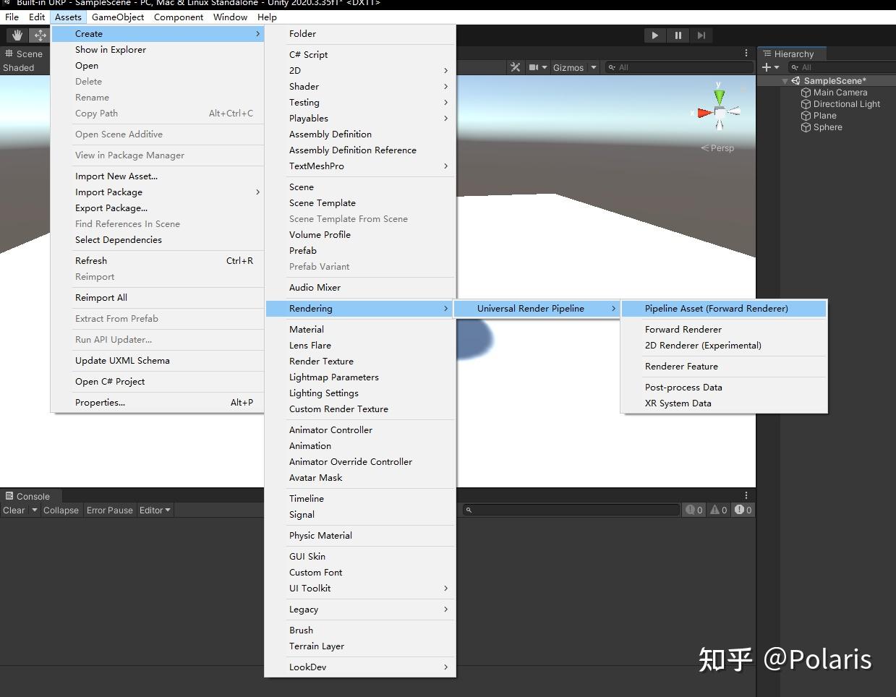
Task: Click the Step frame button
Action: pyautogui.click(x=701, y=35)
